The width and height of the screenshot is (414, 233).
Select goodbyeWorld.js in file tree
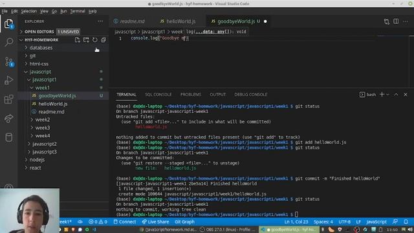[x=57, y=96]
